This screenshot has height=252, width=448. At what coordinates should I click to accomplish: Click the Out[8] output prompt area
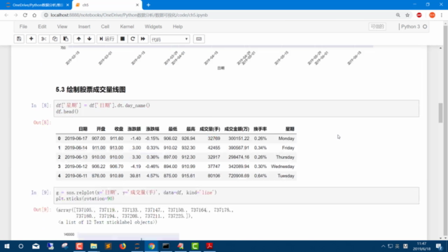click(x=42, y=122)
